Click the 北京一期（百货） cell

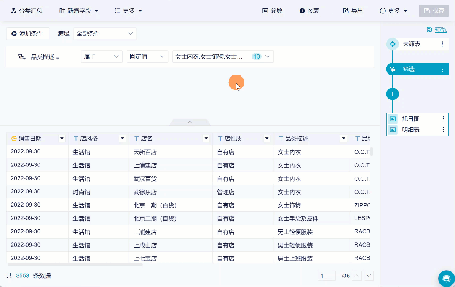point(155,206)
